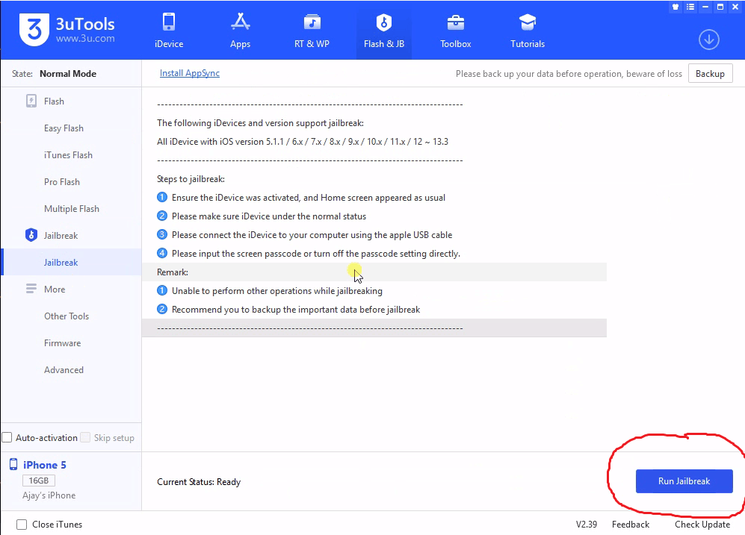
Task: Click the iPhone 5 device icon
Action: 13,465
